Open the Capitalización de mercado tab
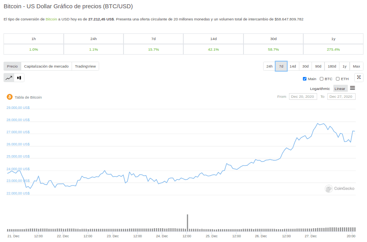Image resolution: width=367 pixels, height=242 pixels. pyautogui.click(x=46, y=66)
